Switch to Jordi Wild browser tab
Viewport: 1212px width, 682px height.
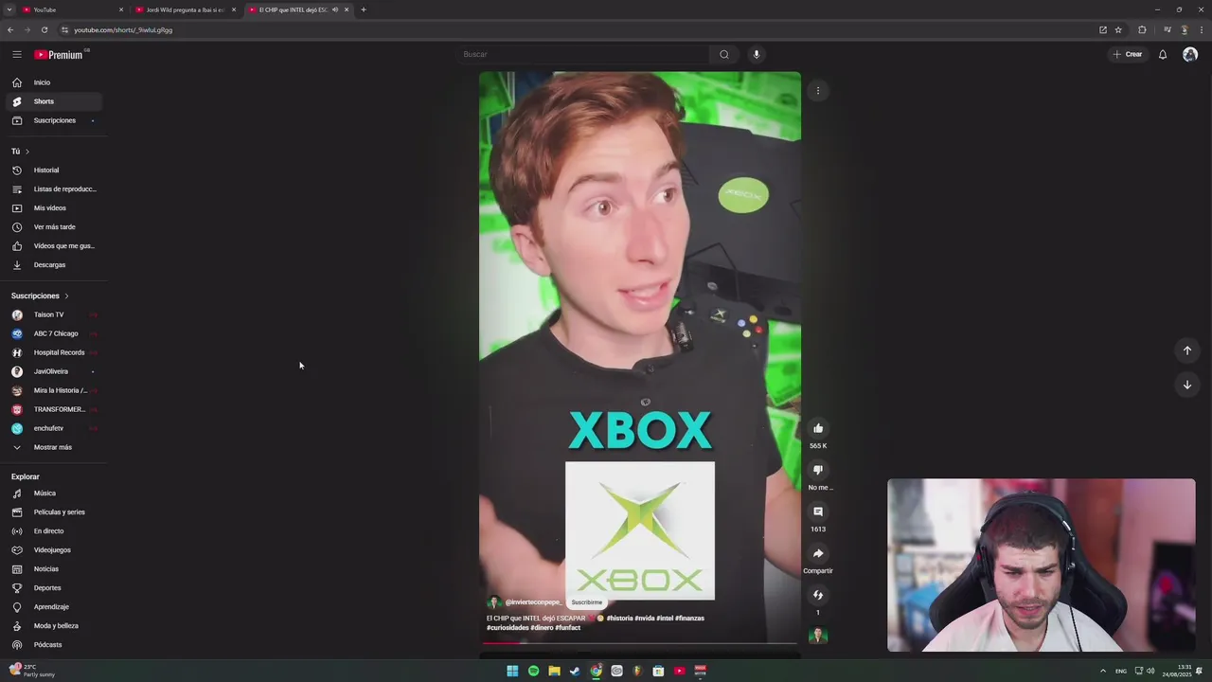click(185, 9)
